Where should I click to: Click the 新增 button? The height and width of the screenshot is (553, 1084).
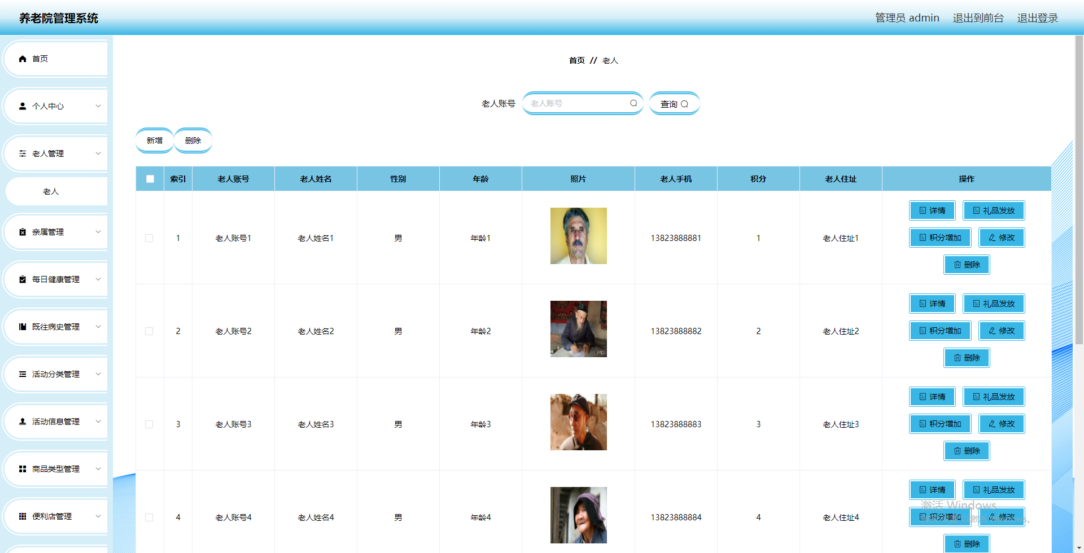click(x=155, y=141)
